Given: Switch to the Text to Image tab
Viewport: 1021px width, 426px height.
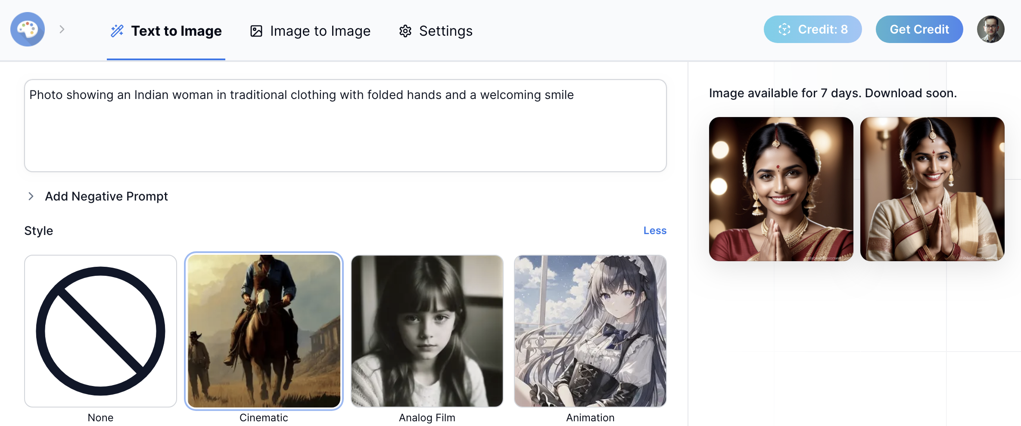Looking at the screenshot, I should (166, 31).
